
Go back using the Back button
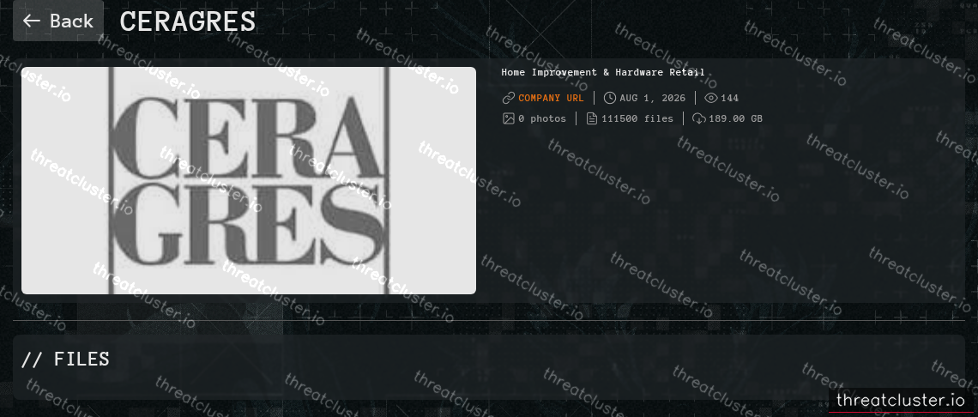point(58,21)
